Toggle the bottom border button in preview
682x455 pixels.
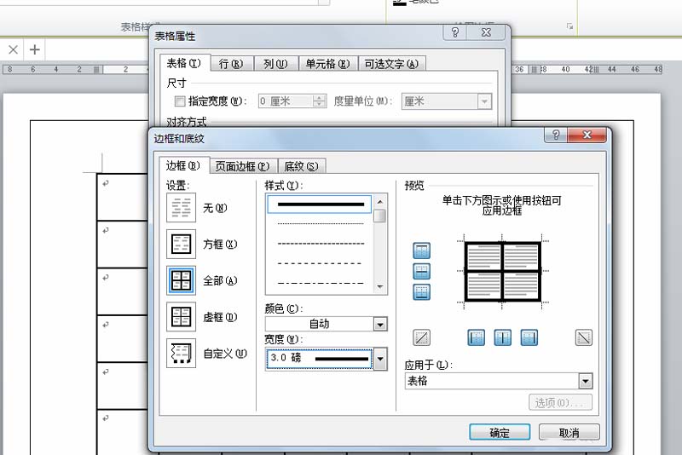[x=421, y=292]
